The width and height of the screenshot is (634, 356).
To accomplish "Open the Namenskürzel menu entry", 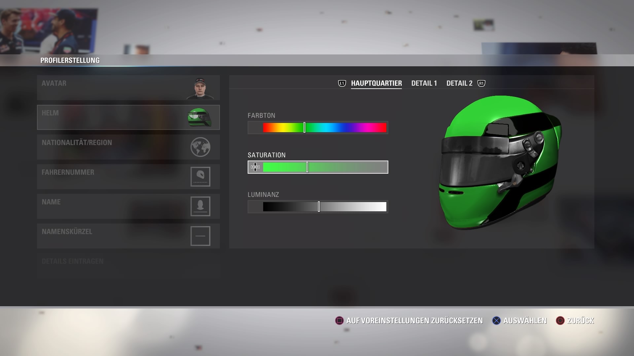I will click(x=128, y=236).
